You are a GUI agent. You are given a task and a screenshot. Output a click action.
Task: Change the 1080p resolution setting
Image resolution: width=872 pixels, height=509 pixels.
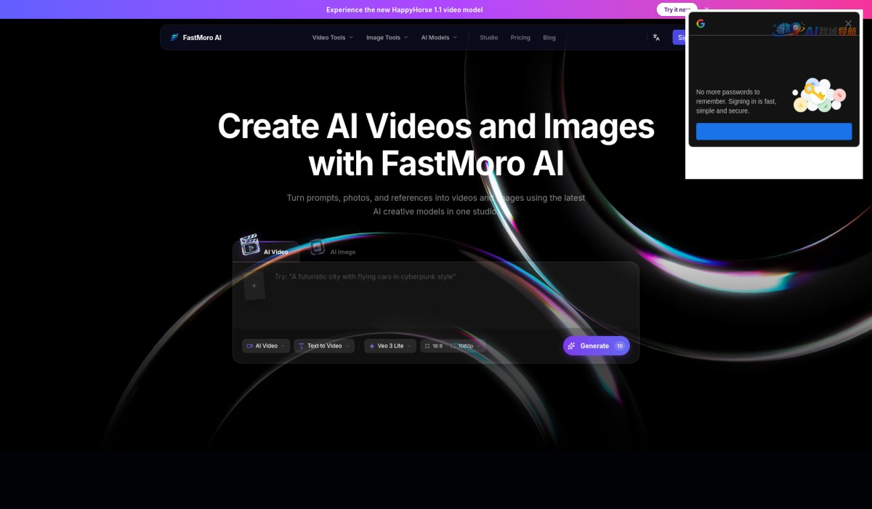point(463,346)
